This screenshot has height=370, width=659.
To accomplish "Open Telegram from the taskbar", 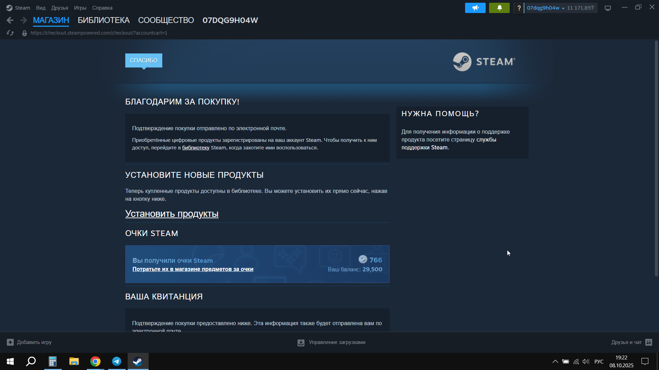I will click(116, 361).
